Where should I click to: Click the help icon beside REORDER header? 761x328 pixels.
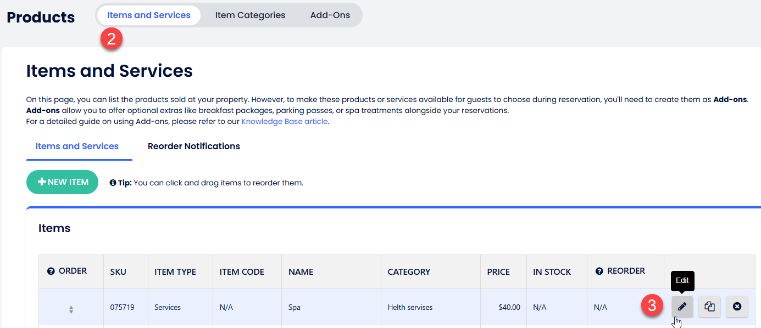(599, 271)
